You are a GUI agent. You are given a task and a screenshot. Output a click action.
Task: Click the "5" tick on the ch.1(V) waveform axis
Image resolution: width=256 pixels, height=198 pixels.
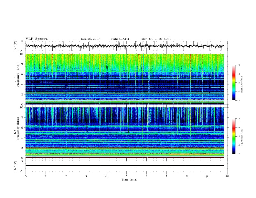point(22,41)
